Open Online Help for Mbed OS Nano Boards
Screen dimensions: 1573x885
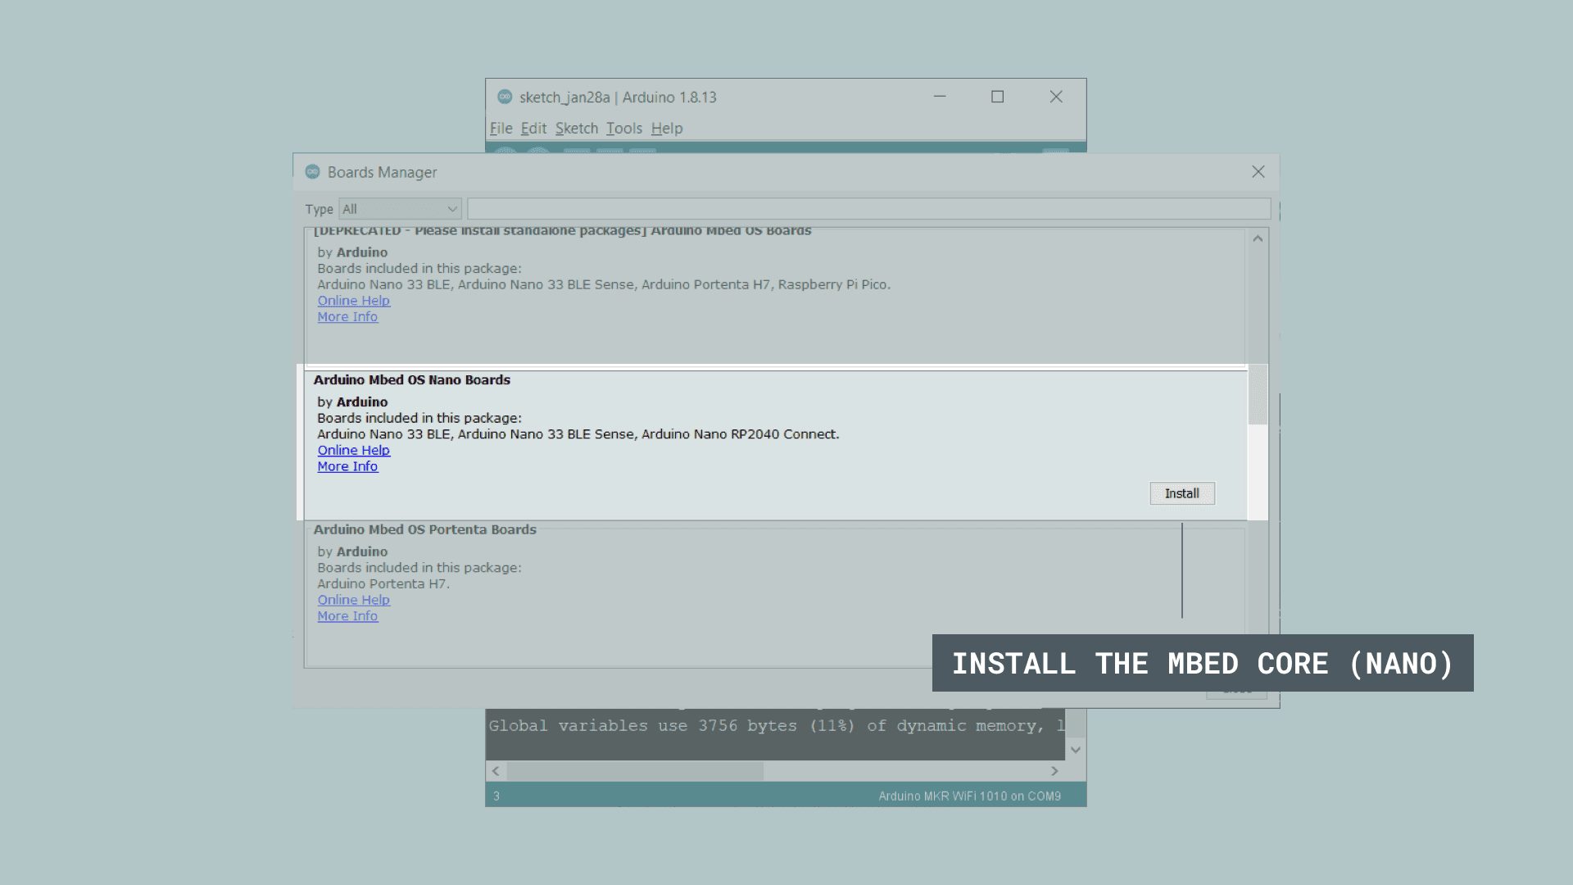[x=353, y=450]
